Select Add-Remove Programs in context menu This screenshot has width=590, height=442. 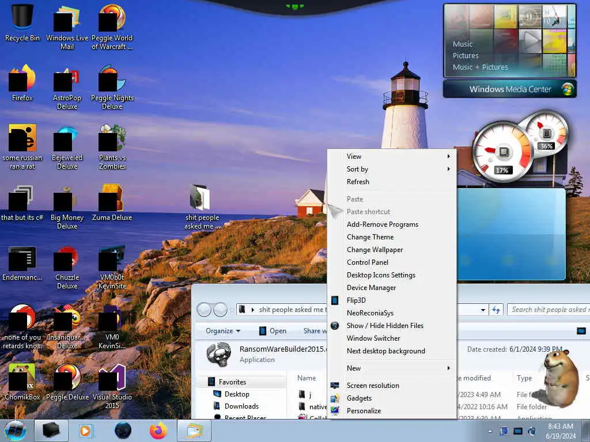tap(392, 224)
